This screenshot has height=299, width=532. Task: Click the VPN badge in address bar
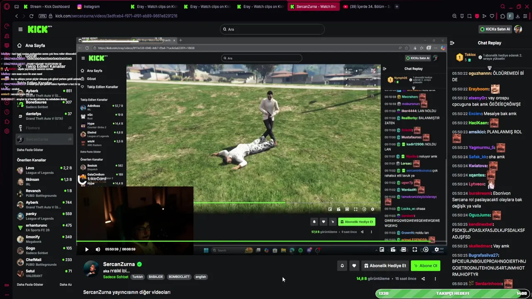[42, 16]
